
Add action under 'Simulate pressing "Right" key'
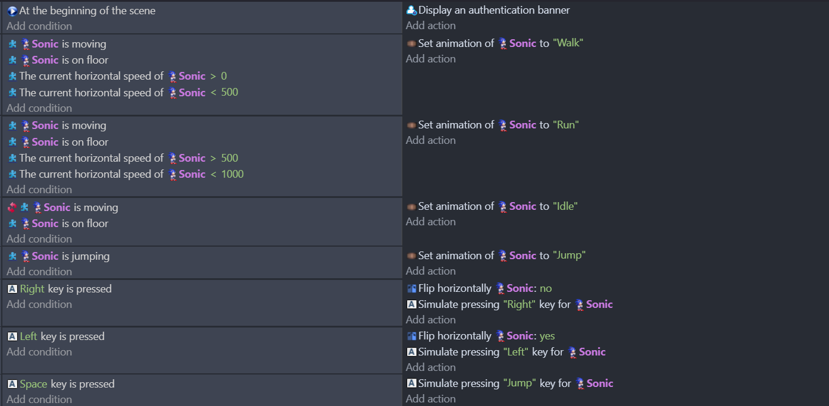(431, 320)
